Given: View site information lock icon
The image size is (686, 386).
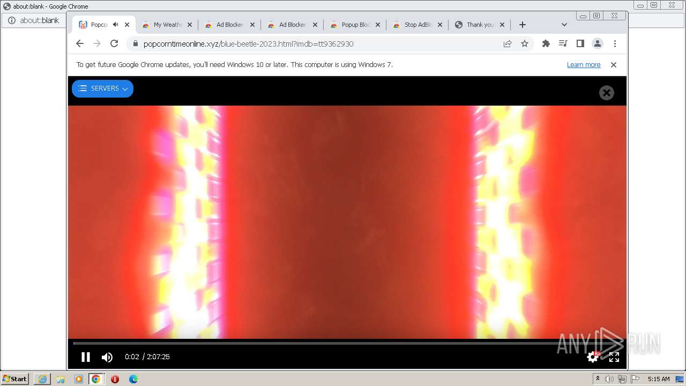Looking at the screenshot, I should (x=135, y=44).
